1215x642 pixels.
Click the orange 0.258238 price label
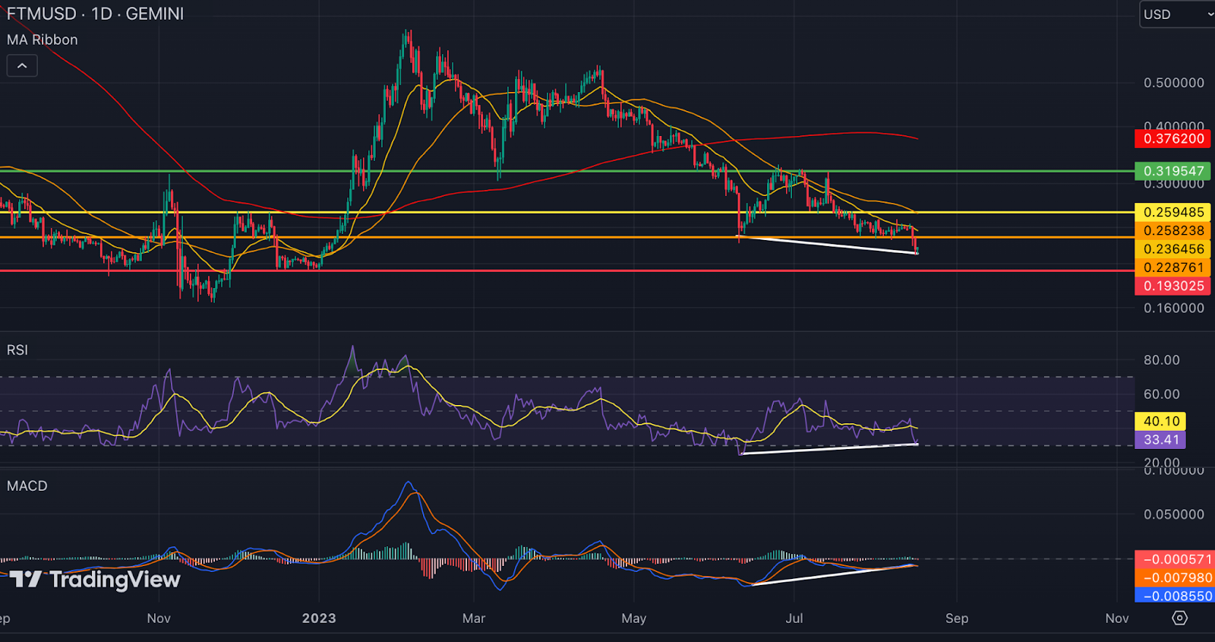[x=1173, y=230]
